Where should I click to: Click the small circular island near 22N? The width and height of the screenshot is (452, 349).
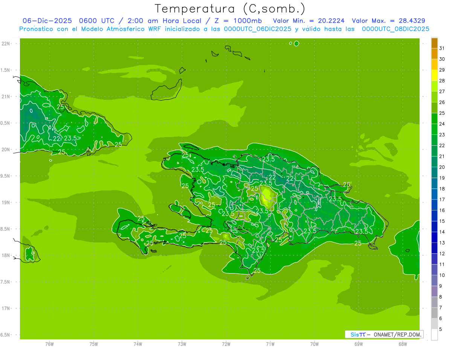pyautogui.click(x=296, y=43)
